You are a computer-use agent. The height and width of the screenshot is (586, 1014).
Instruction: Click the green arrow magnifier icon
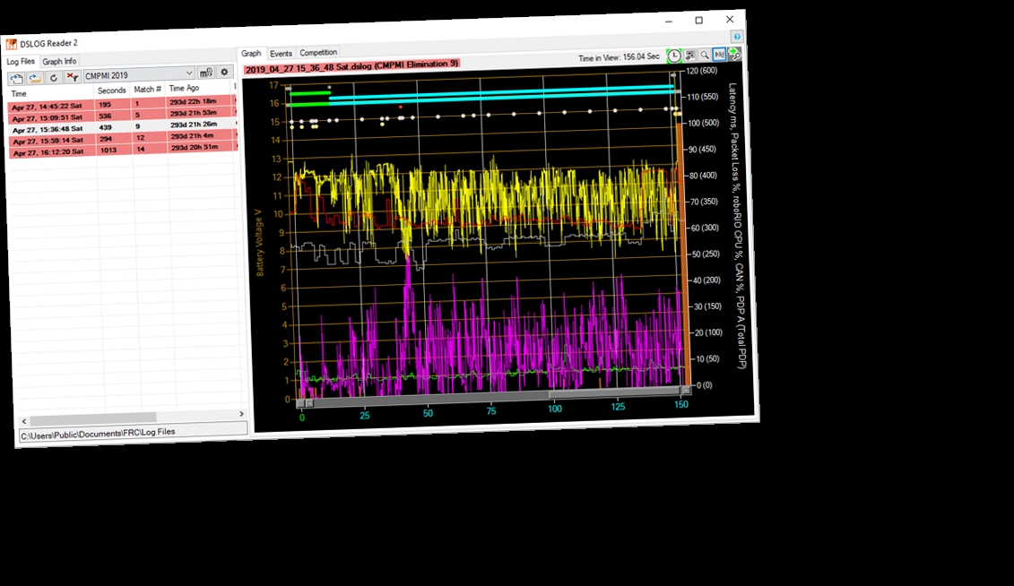(734, 54)
